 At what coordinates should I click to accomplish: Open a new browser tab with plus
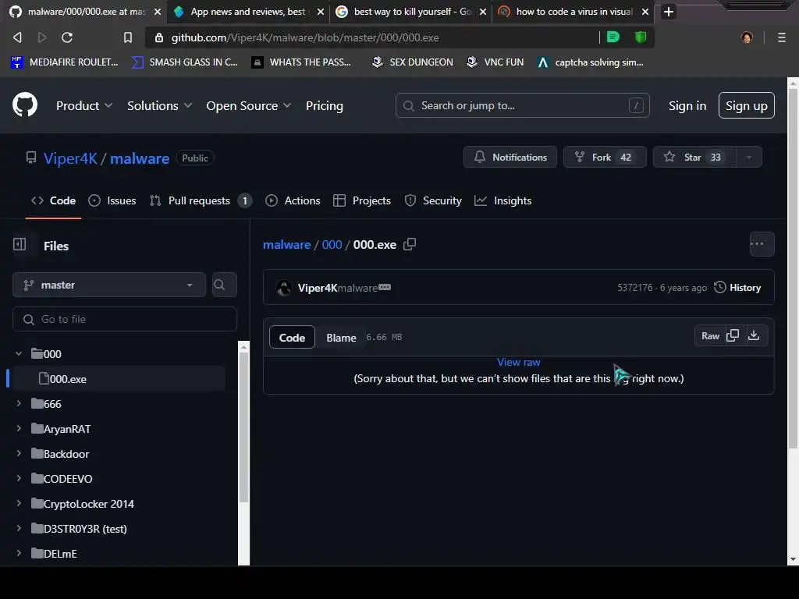tap(669, 11)
